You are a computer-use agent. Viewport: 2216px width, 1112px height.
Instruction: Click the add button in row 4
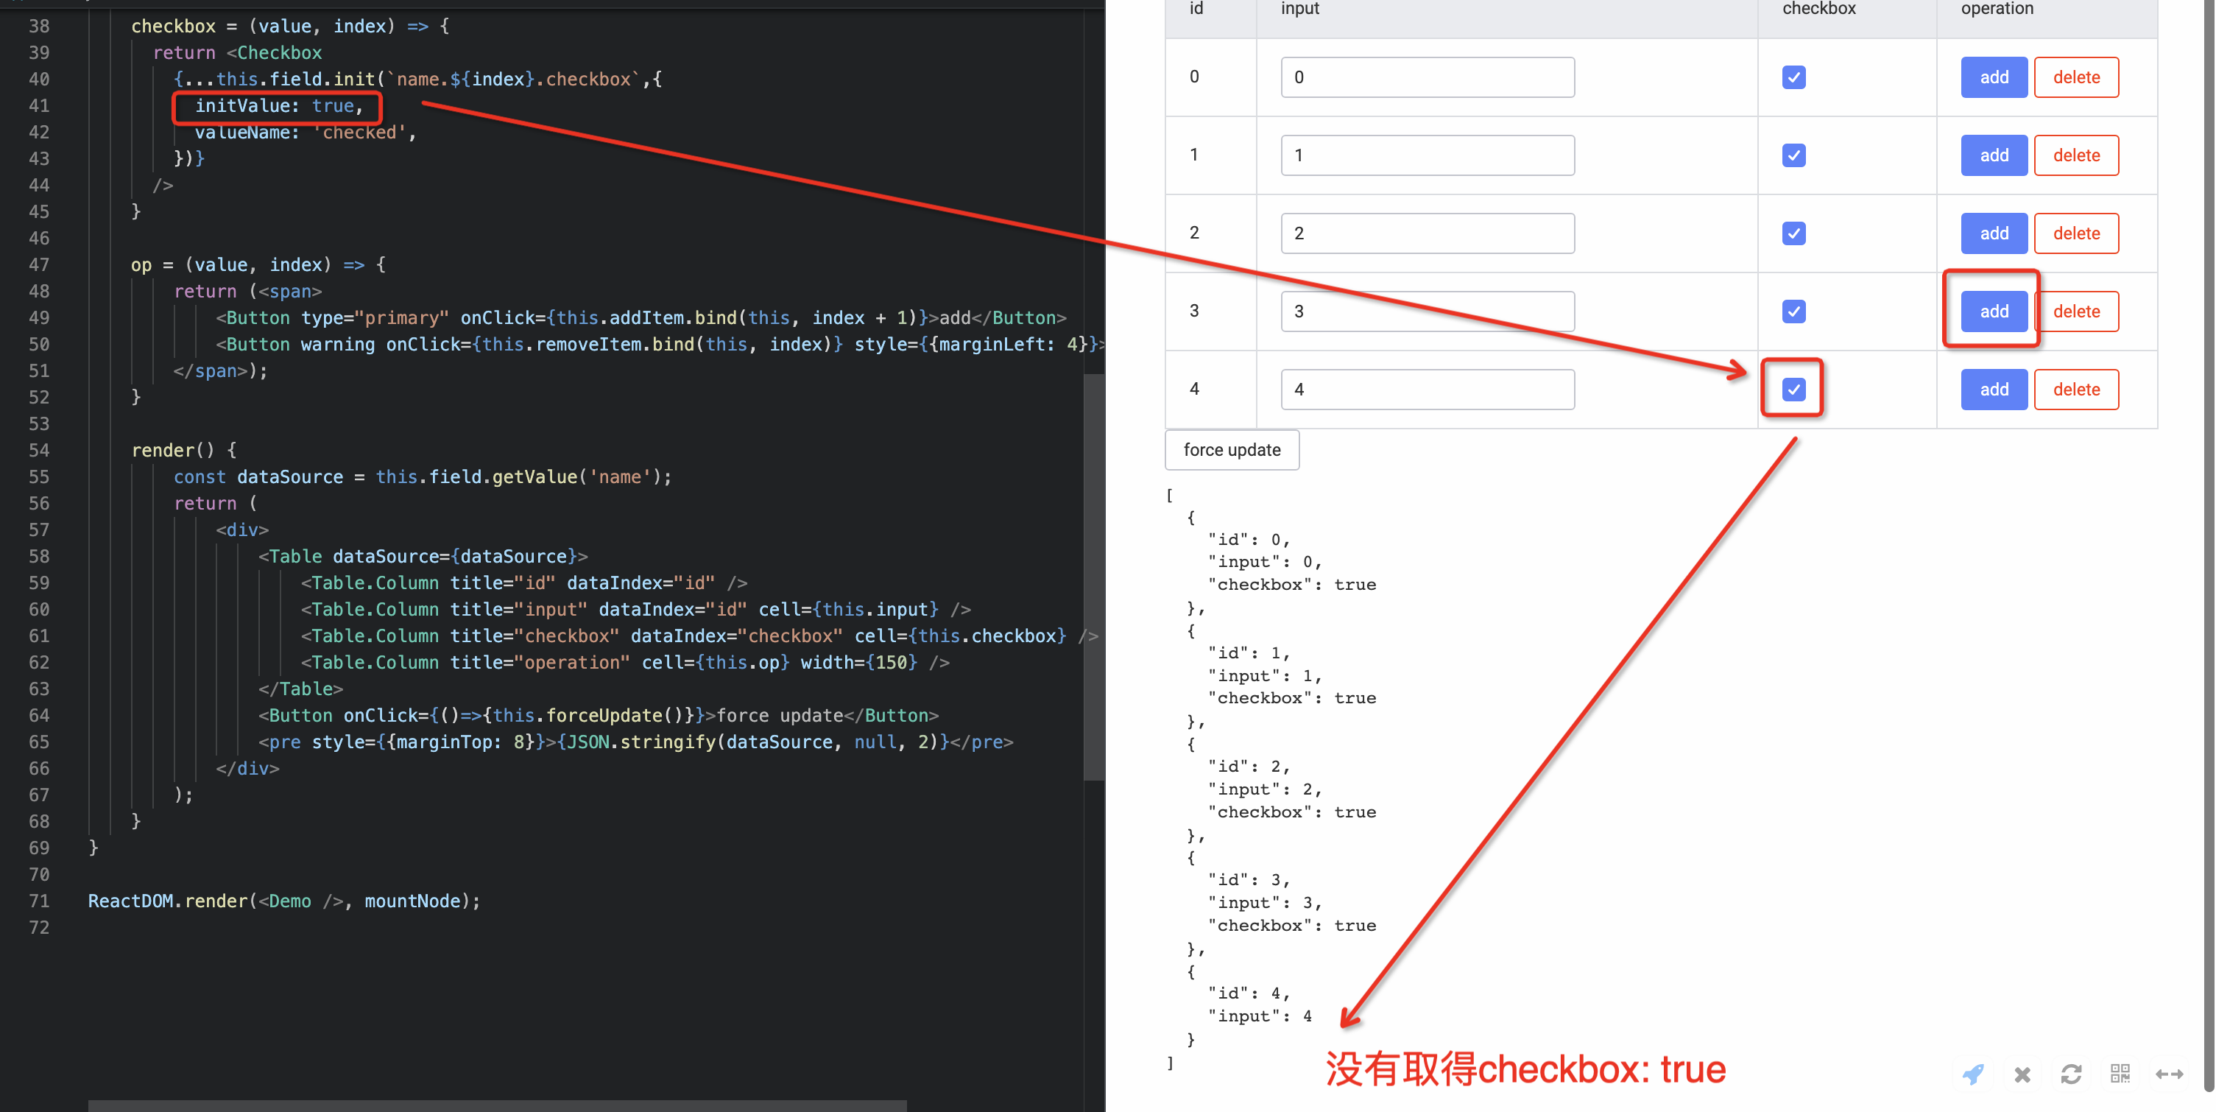[1993, 389]
